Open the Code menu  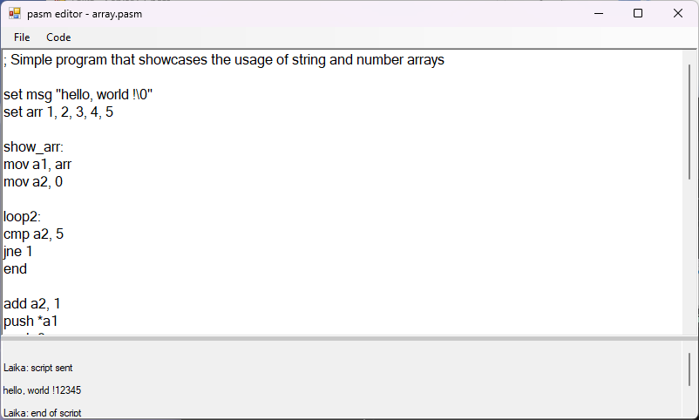click(58, 37)
